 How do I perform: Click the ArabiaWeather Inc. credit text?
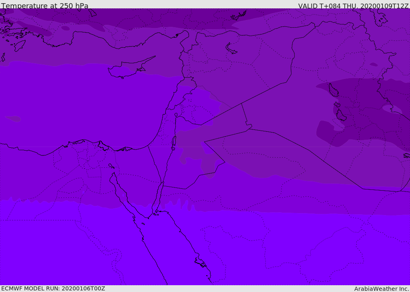pyautogui.click(x=382, y=289)
